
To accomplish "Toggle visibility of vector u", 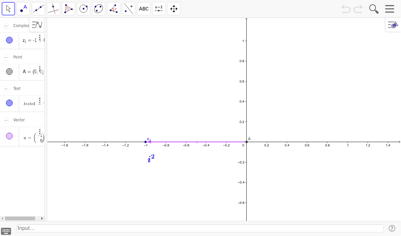I will tap(9, 136).
